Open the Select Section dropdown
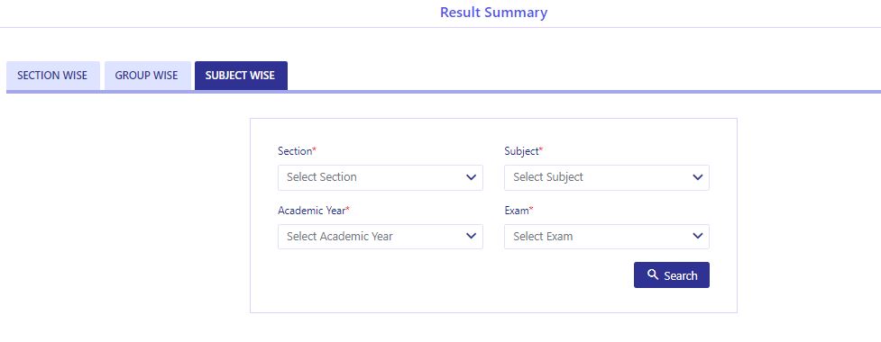The height and width of the screenshot is (342, 881). 381,177
